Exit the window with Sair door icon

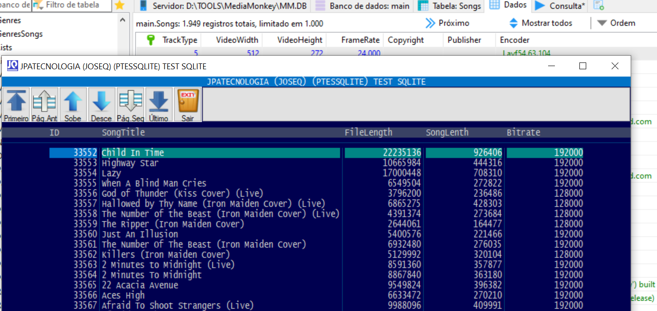[x=187, y=105]
